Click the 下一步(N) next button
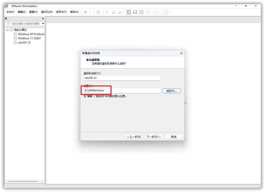This screenshot has width=265, height=192. tap(154, 136)
